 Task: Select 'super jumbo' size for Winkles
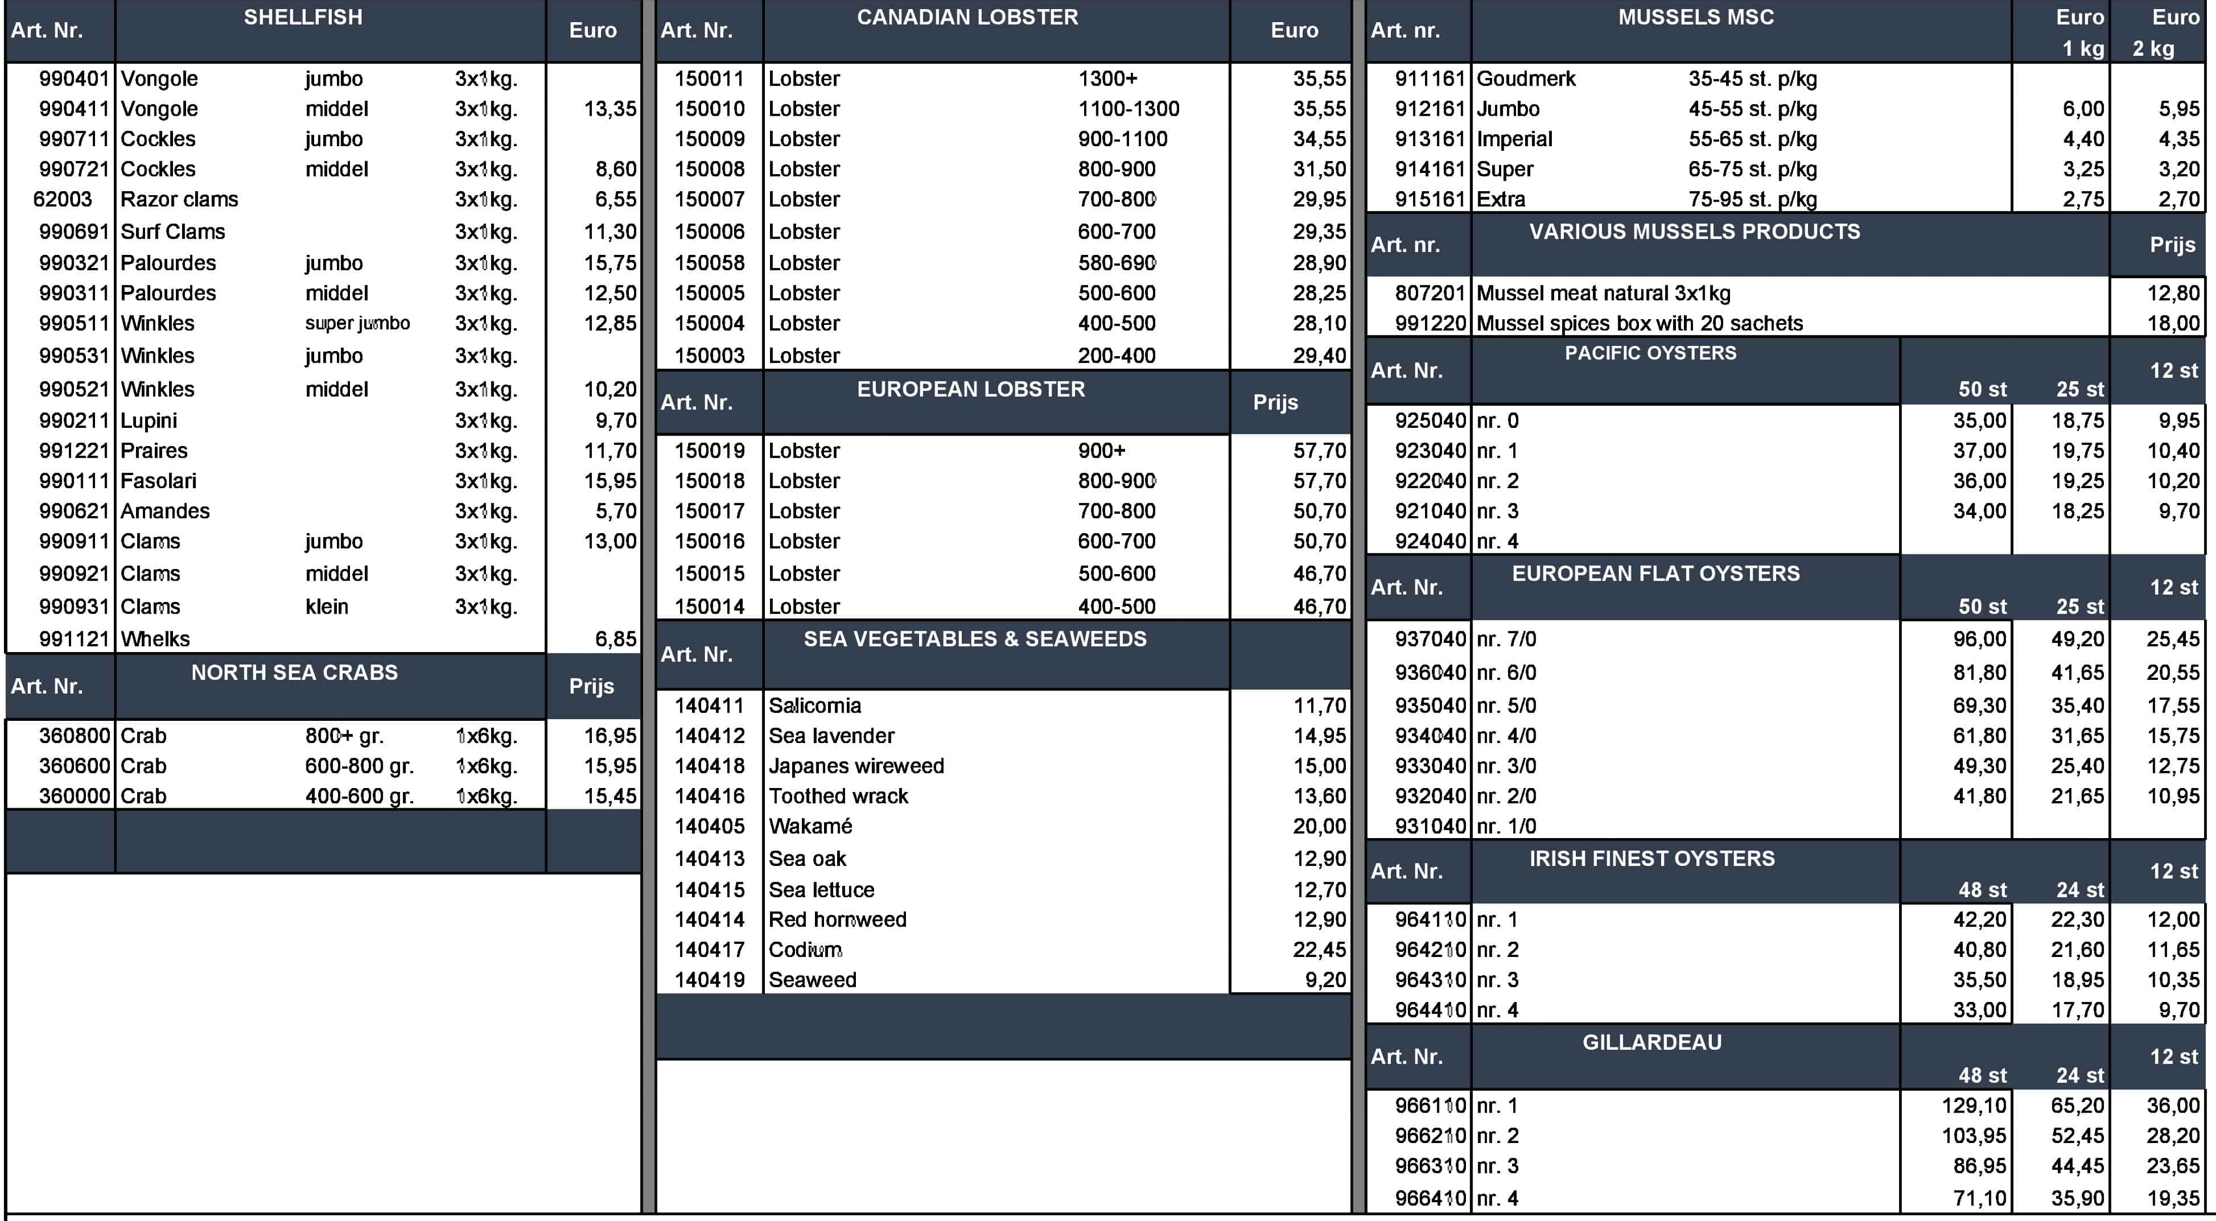[357, 323]
